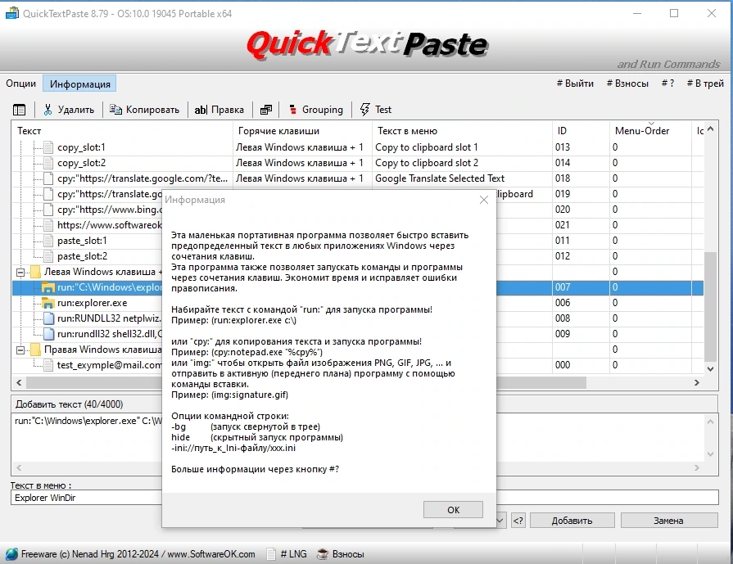This screenshot has width=733, height=564.
Task: Open the Информация menu
Action: coord(80,83)
